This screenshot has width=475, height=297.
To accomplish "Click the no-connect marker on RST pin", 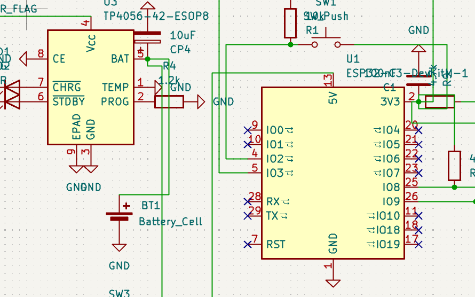I will [248, 244].
